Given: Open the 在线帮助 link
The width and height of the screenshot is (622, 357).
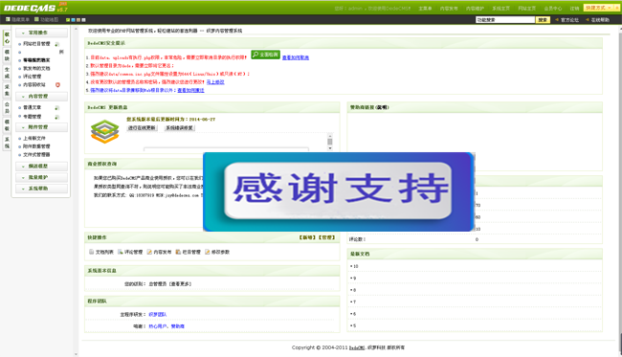Looking at the screenshot, I should [600, 20].
